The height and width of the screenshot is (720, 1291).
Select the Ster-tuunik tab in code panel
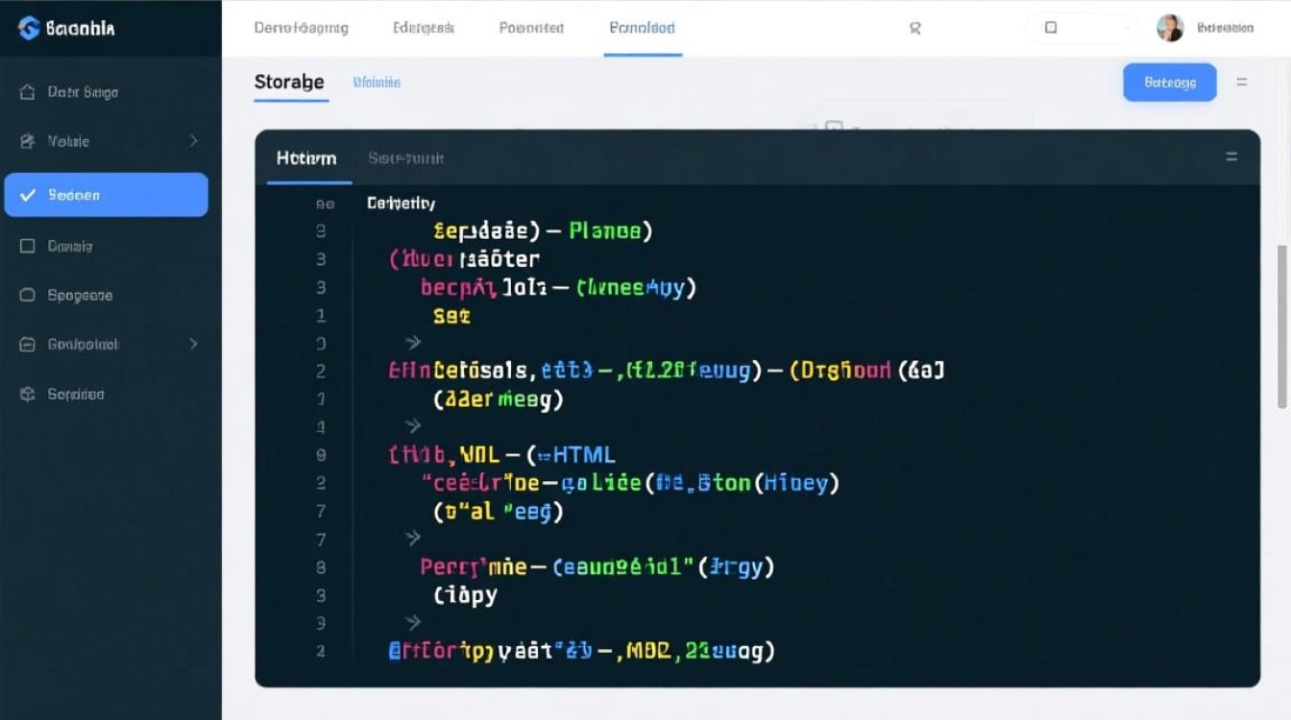click(x=405, y=158)
